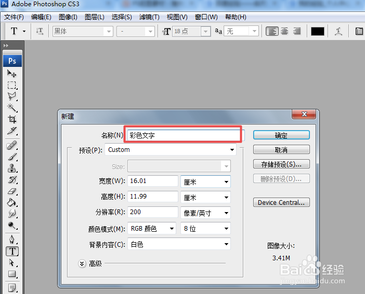Screen dimensions: 365x294
Task: Open the 宽度 unit dropdown 厘米
Action: (205, 181)
